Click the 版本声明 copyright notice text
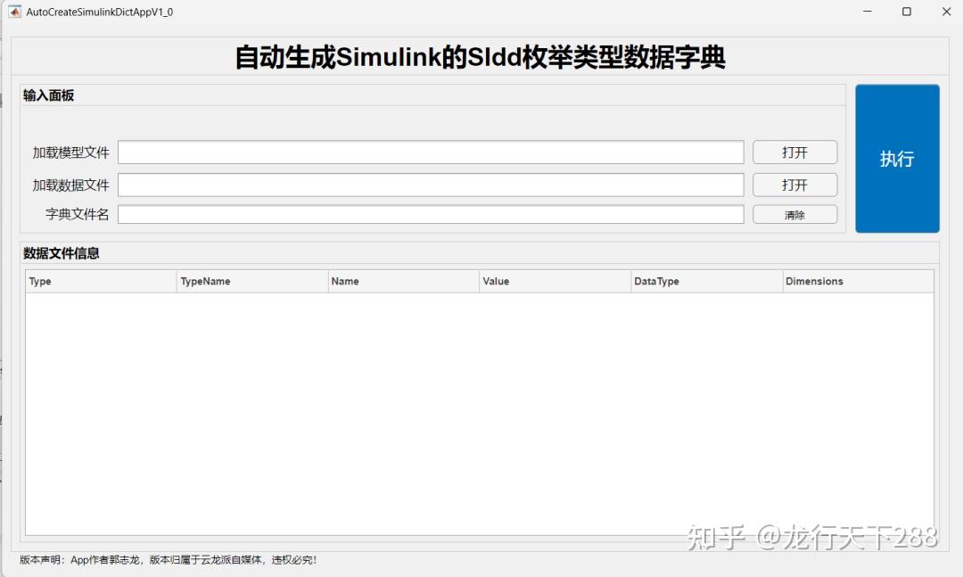The height and width of the screenshot is (577, 963). tap(169, 560)
